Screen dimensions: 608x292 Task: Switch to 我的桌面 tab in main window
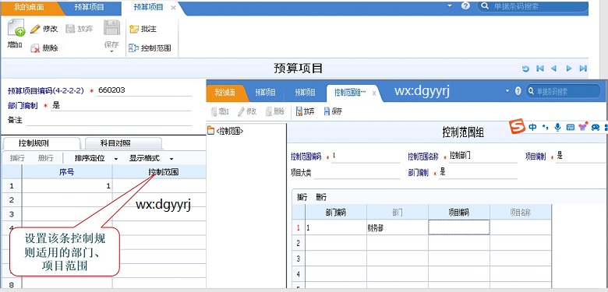pyautogui.click(x=30, y=7)
